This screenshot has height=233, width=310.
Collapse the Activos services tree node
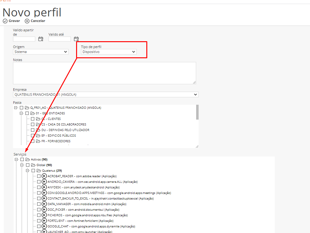click(16, 160)
